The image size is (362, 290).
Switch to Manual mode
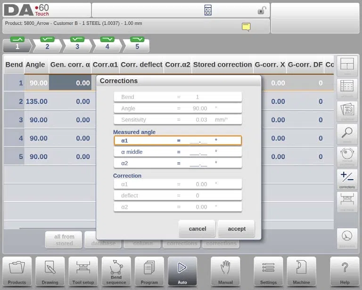(225, 272)
